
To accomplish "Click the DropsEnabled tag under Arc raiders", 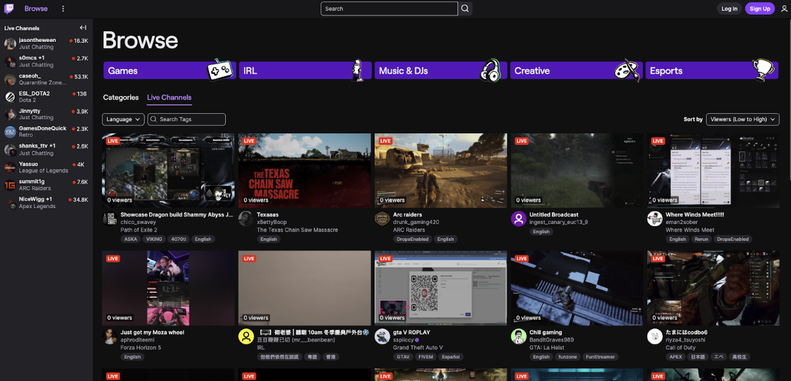I will point(412,239).
